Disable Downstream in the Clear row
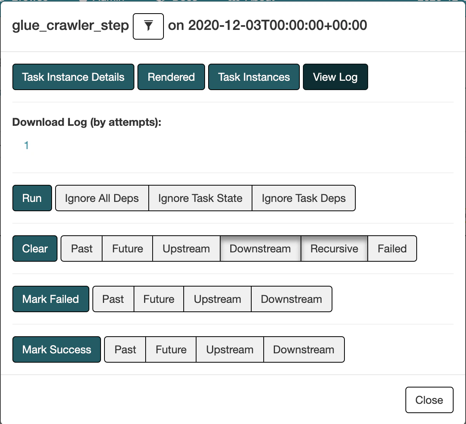The height and width of the screenshot is (424, 466). coord(260,248)
